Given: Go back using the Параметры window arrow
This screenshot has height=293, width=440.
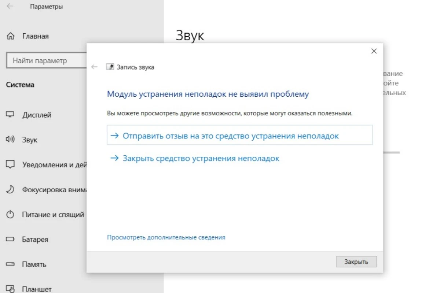Looking at the screenshot, I should pos(10,7).
